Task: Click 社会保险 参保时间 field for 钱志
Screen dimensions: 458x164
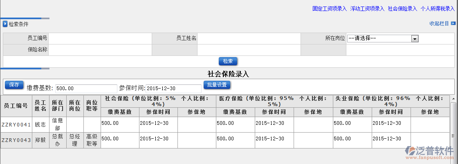Action: click(x=158, y=124)
